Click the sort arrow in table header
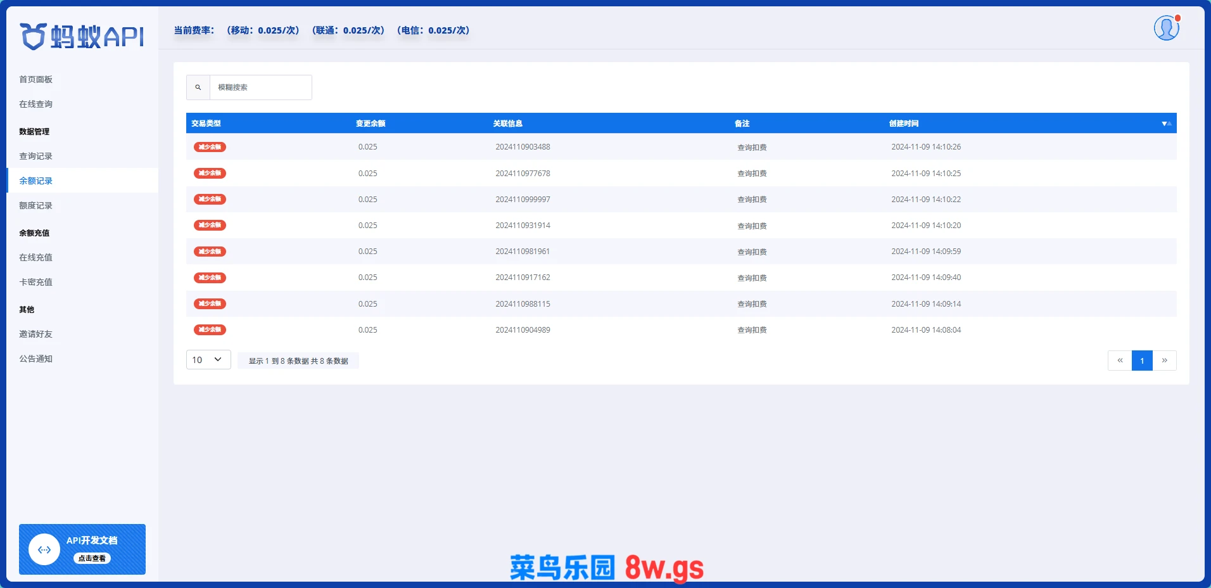This screenshot has height=588, width=1211. 1165,124
